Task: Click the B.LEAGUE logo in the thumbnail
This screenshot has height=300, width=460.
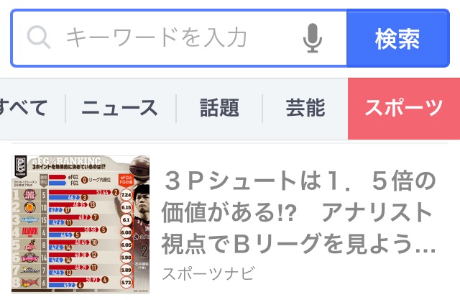Action: click(x=21, y=167)
